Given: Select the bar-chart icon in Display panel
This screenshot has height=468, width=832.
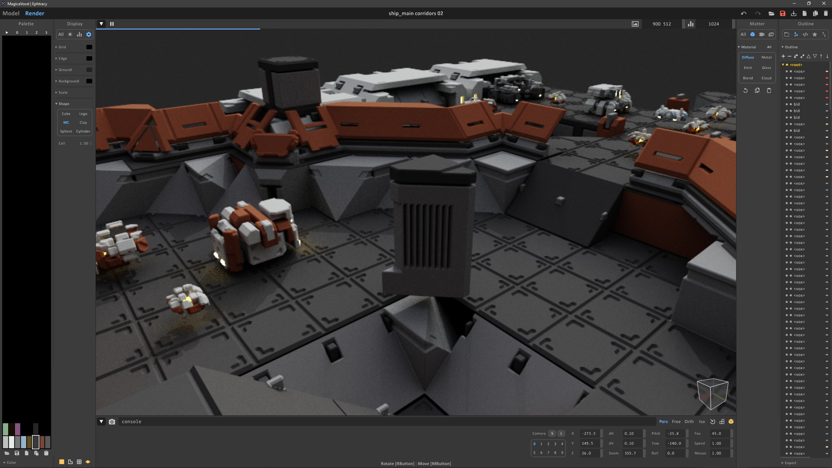Looking at the screenshot, I should (79, 34).
